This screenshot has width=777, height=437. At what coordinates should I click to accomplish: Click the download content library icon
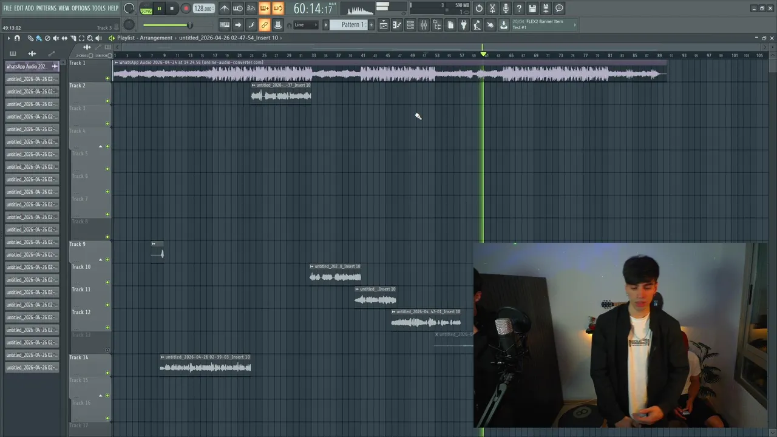tap(504, 25)
